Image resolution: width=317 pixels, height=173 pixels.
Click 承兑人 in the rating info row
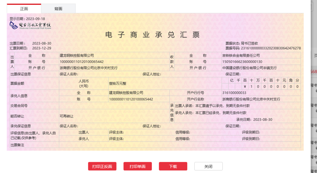click(x=84, y=139)
